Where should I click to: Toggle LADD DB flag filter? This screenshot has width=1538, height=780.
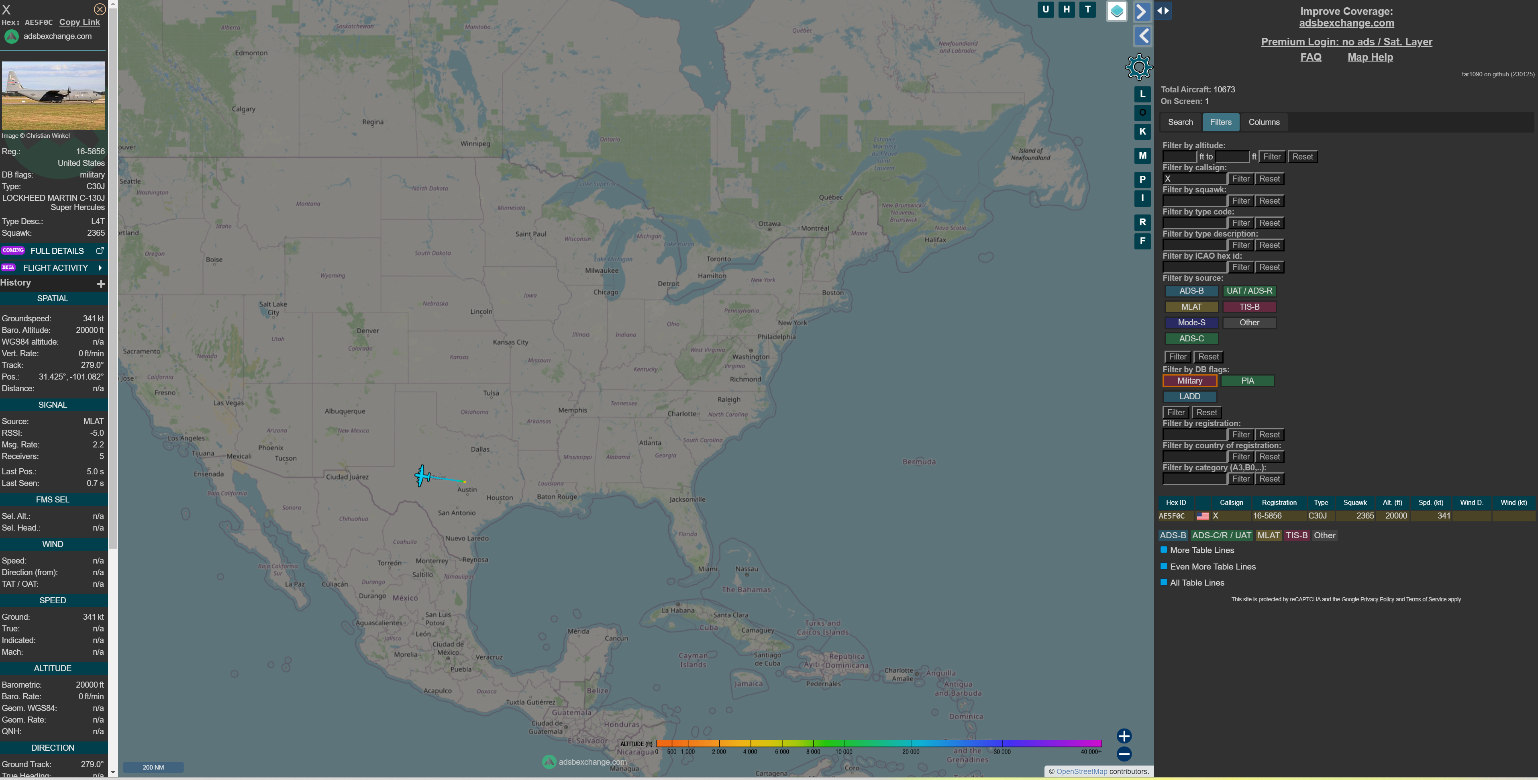[x=1189, y=396]
